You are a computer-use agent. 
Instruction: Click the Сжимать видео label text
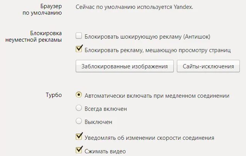pyautogui.click(x=105, y=151)
